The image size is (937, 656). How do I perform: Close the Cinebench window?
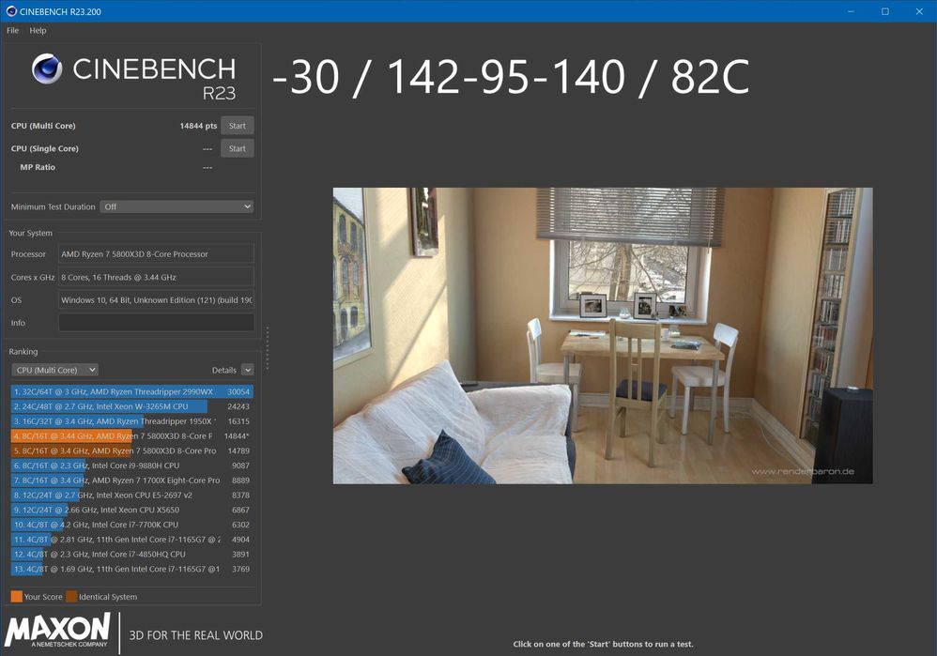(919, 11)
